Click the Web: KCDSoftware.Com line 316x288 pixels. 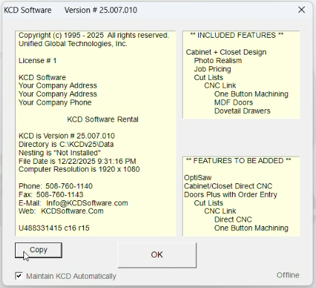pyautogui.click(x=61, y=211)
